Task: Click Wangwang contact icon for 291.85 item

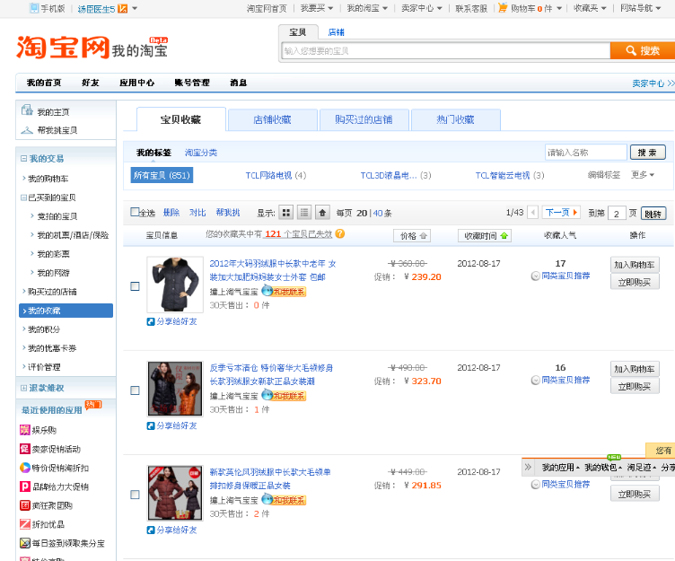Action: tap(284, 500)
